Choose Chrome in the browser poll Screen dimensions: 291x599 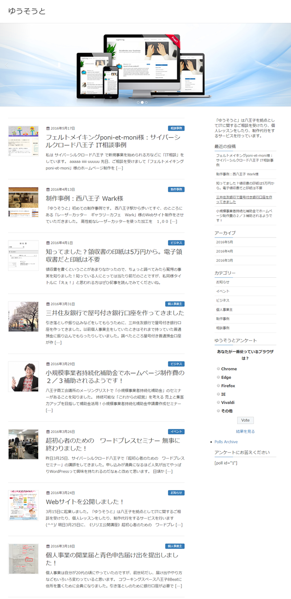click(x=218, y=369)
